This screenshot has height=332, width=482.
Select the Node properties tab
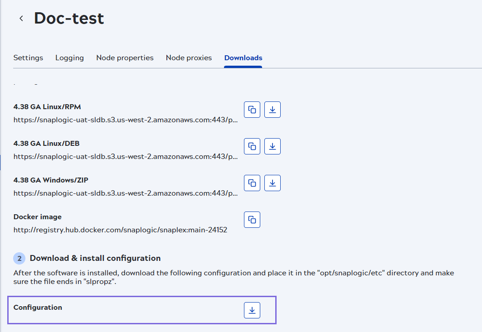point(125,58)
